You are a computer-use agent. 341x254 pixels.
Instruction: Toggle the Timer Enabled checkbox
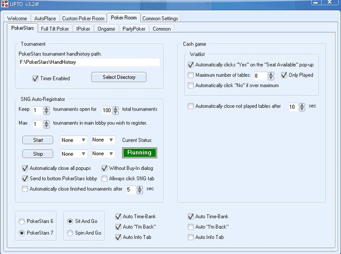pyautogui.click(x=35, y=78)
